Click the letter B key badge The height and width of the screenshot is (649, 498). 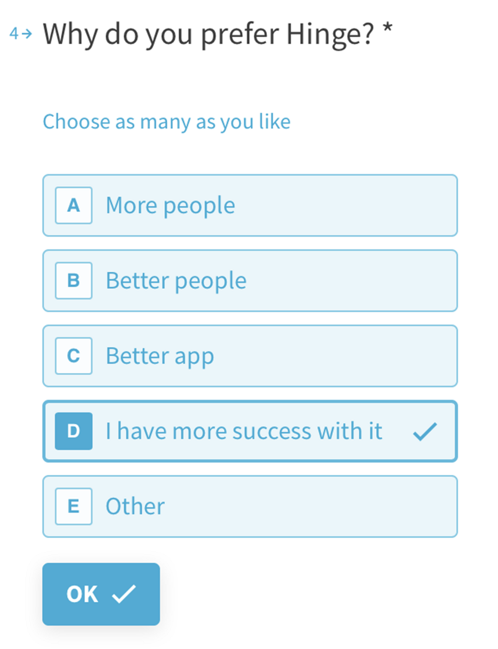pyautogui.click(x=73, y=281)
